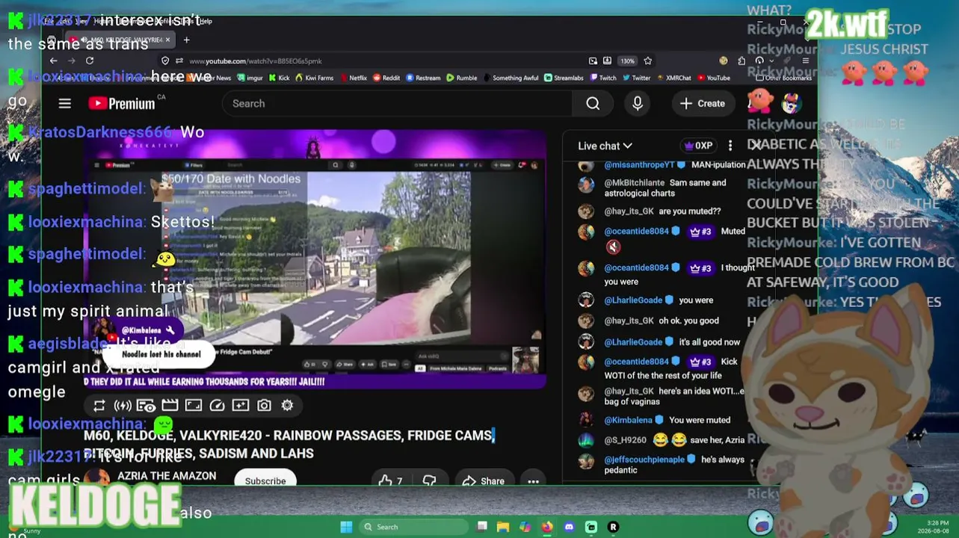Image resolution: width=959 pixels, height=538 pixels.
Task: Click @missanthropeYT username in live chat
Action: pos(639,164)
